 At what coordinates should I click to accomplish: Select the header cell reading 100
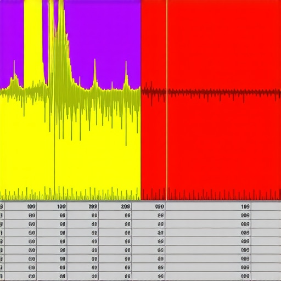pos(52,206)
